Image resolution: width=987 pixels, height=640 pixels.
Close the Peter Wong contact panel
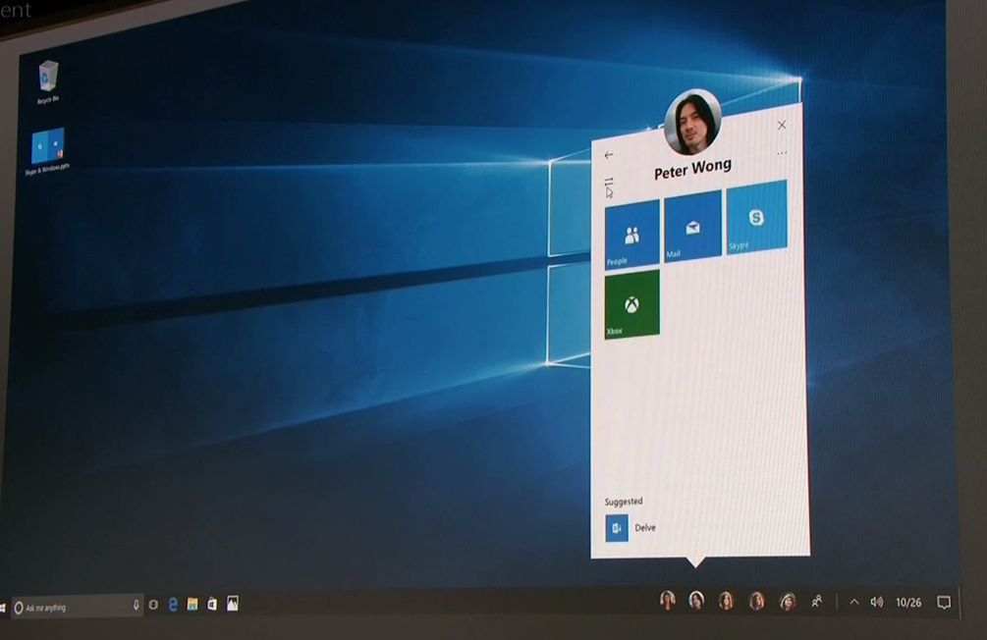pyautogui.click(x=782, y=126)
